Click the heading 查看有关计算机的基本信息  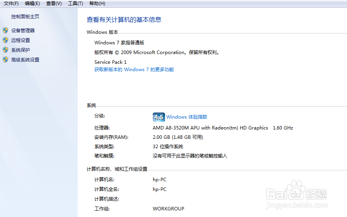[x=124, y=20]
